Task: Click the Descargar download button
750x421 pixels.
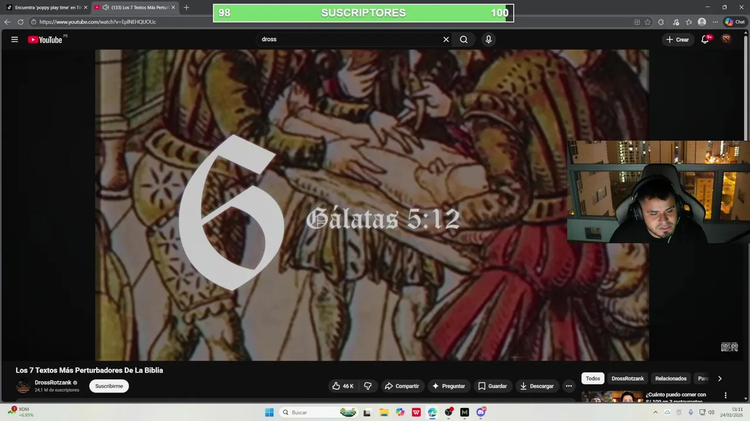Action: tap(537, 386)
